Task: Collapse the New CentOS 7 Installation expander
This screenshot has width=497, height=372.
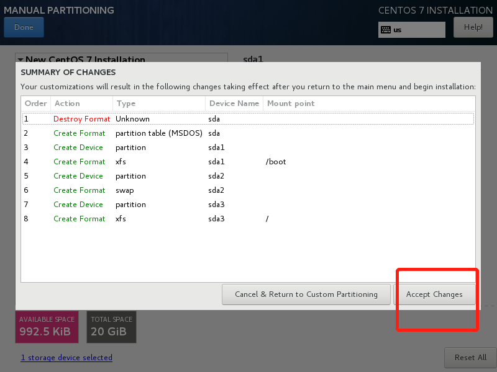Action: tap(21, 60)
